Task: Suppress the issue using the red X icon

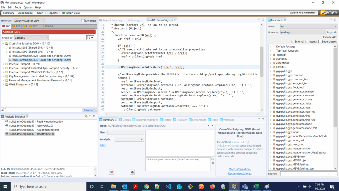Action: (111, 172)
